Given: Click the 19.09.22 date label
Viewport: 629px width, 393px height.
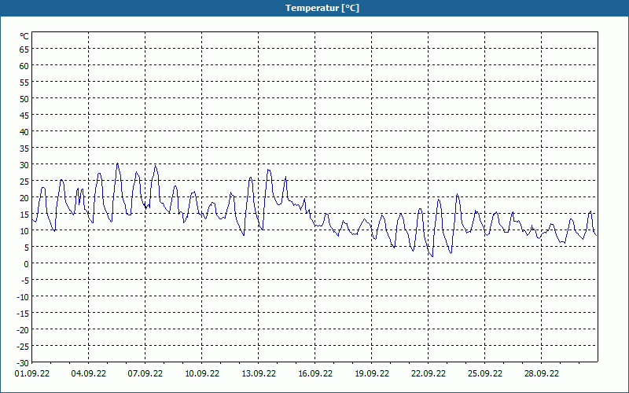Looking at the screenshot, I should (371, 373).
